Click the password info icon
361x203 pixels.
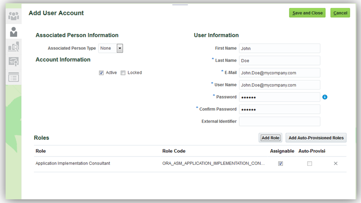point(325,97)
